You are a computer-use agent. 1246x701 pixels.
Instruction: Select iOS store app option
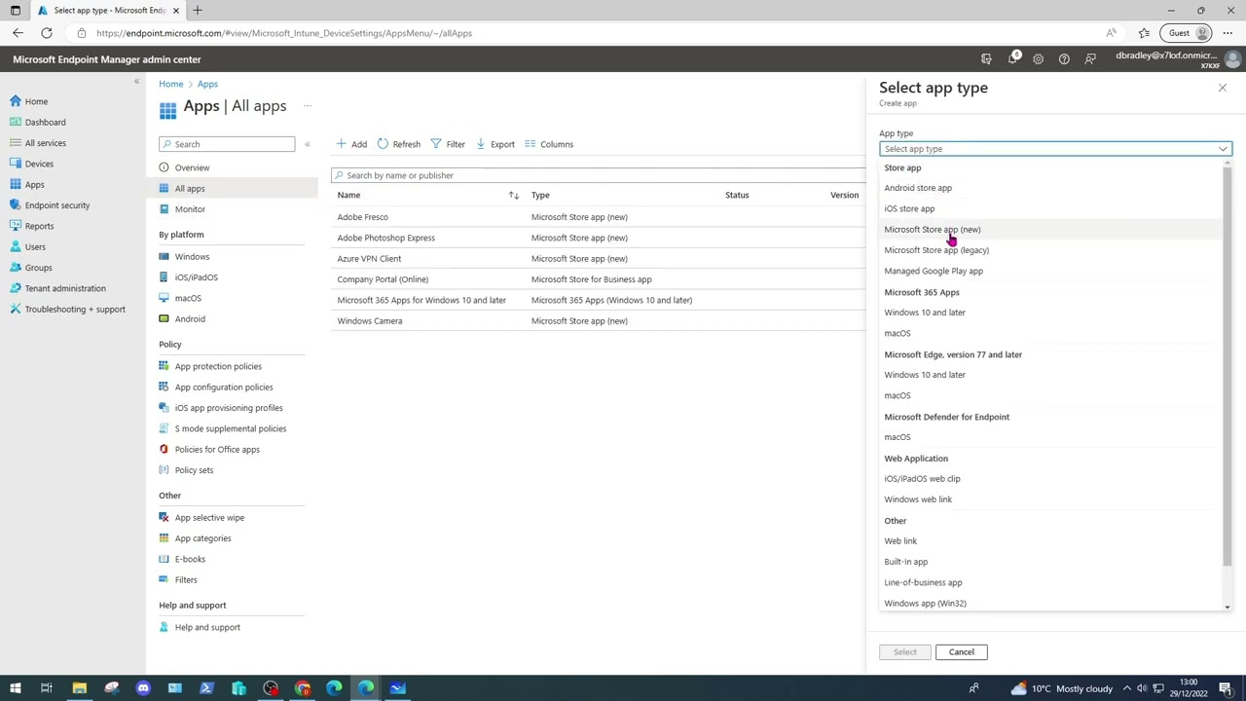(x=909, y=208)
